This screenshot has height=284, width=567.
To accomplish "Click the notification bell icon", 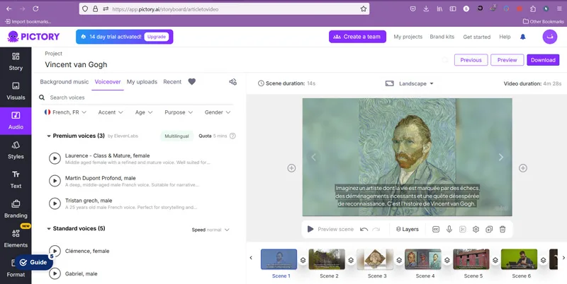I will coord(522,37).
